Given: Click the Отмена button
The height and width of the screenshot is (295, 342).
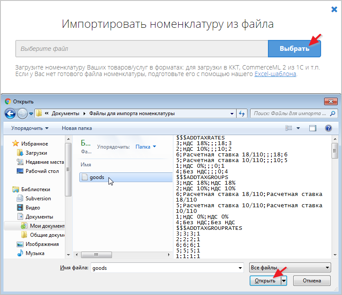Looking at the screenshot, I should tap(311, 281).
